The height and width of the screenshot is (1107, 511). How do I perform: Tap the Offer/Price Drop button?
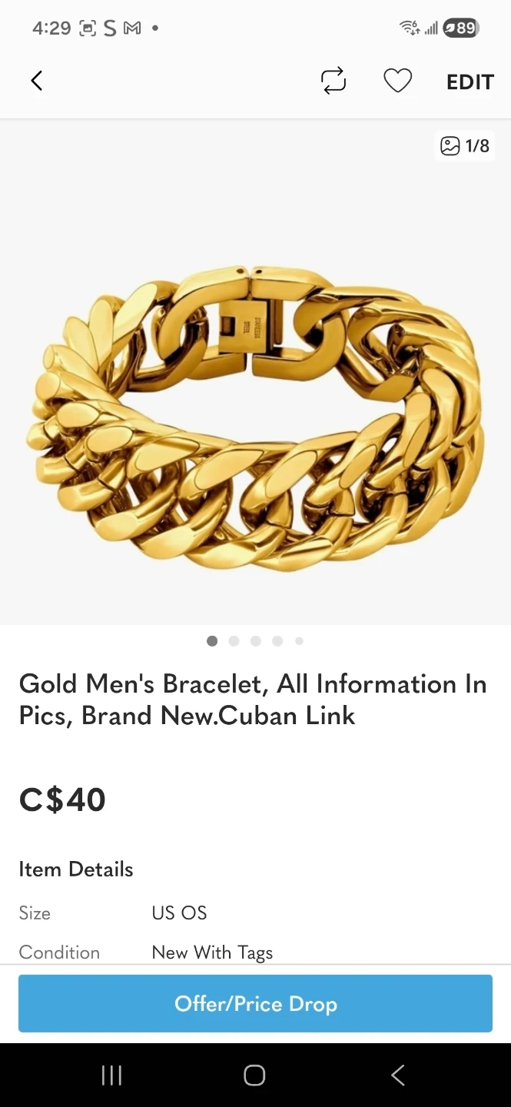(255, 1003)
